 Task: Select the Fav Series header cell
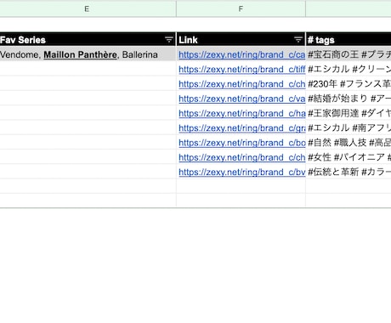click(x=88, y=40)
